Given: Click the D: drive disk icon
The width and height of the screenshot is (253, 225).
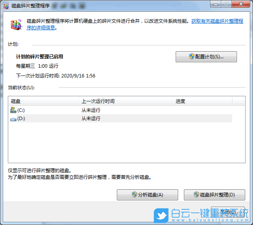Looking at the screenshot, I should pyautogui.click(x=13, y=119).
